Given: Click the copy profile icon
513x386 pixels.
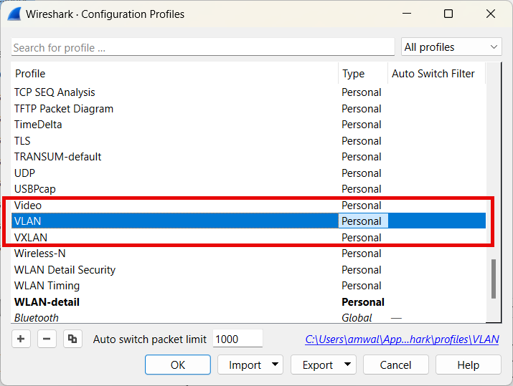Looking at the screenshot, I should (x=72, y=339).
